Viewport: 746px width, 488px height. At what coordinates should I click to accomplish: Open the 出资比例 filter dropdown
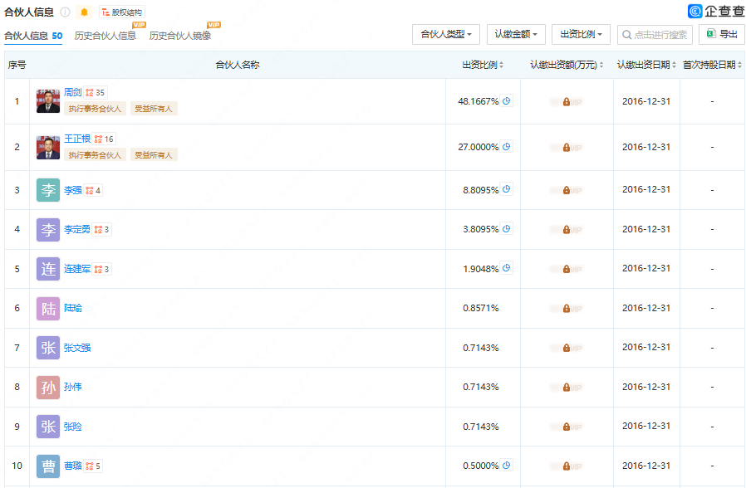[x=581, y=35]
